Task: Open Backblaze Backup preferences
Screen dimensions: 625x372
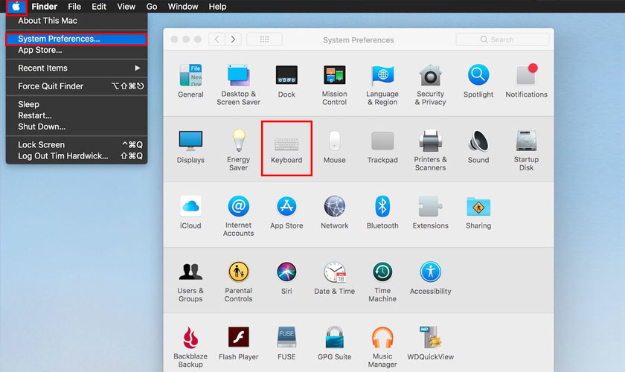Action: click(x=190, y=347)
